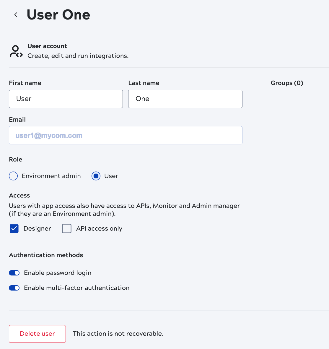Uncheck the Designer access checkbox
The width and height of the screenshot is (329, 349).
(14, 229)
